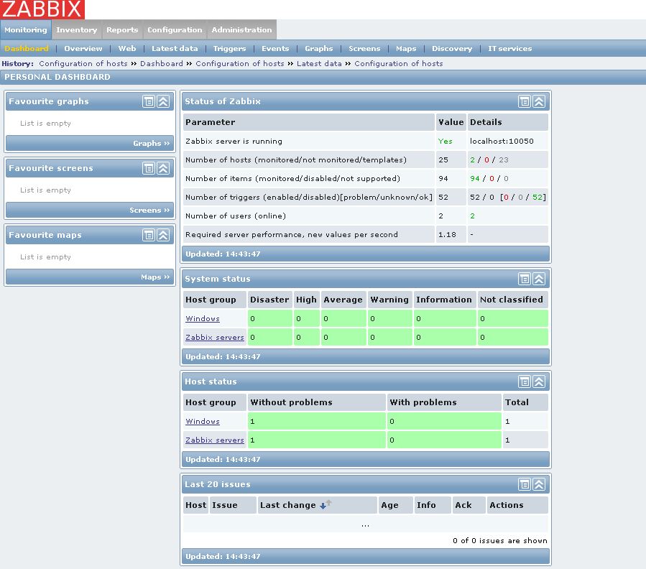646x569 pixels.
Task: Open the Configuration tab
Action: tap(175, 29)
